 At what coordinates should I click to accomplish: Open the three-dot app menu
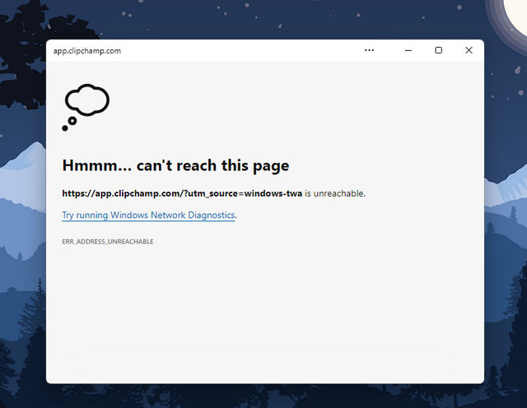click(x=369, y=50)
